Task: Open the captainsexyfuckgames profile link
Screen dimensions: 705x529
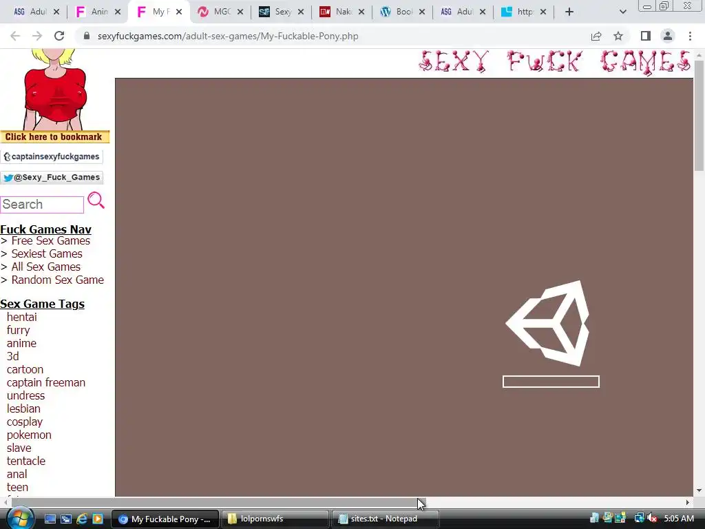Action: point(51,156)
